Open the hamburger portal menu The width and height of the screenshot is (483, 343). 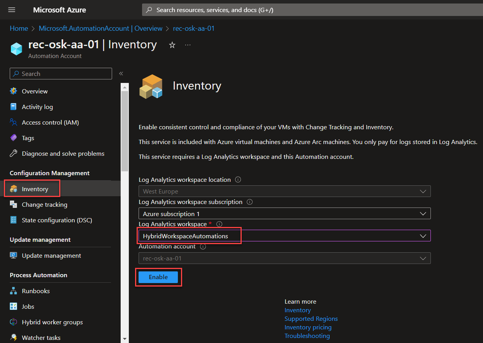coord(12,10)
